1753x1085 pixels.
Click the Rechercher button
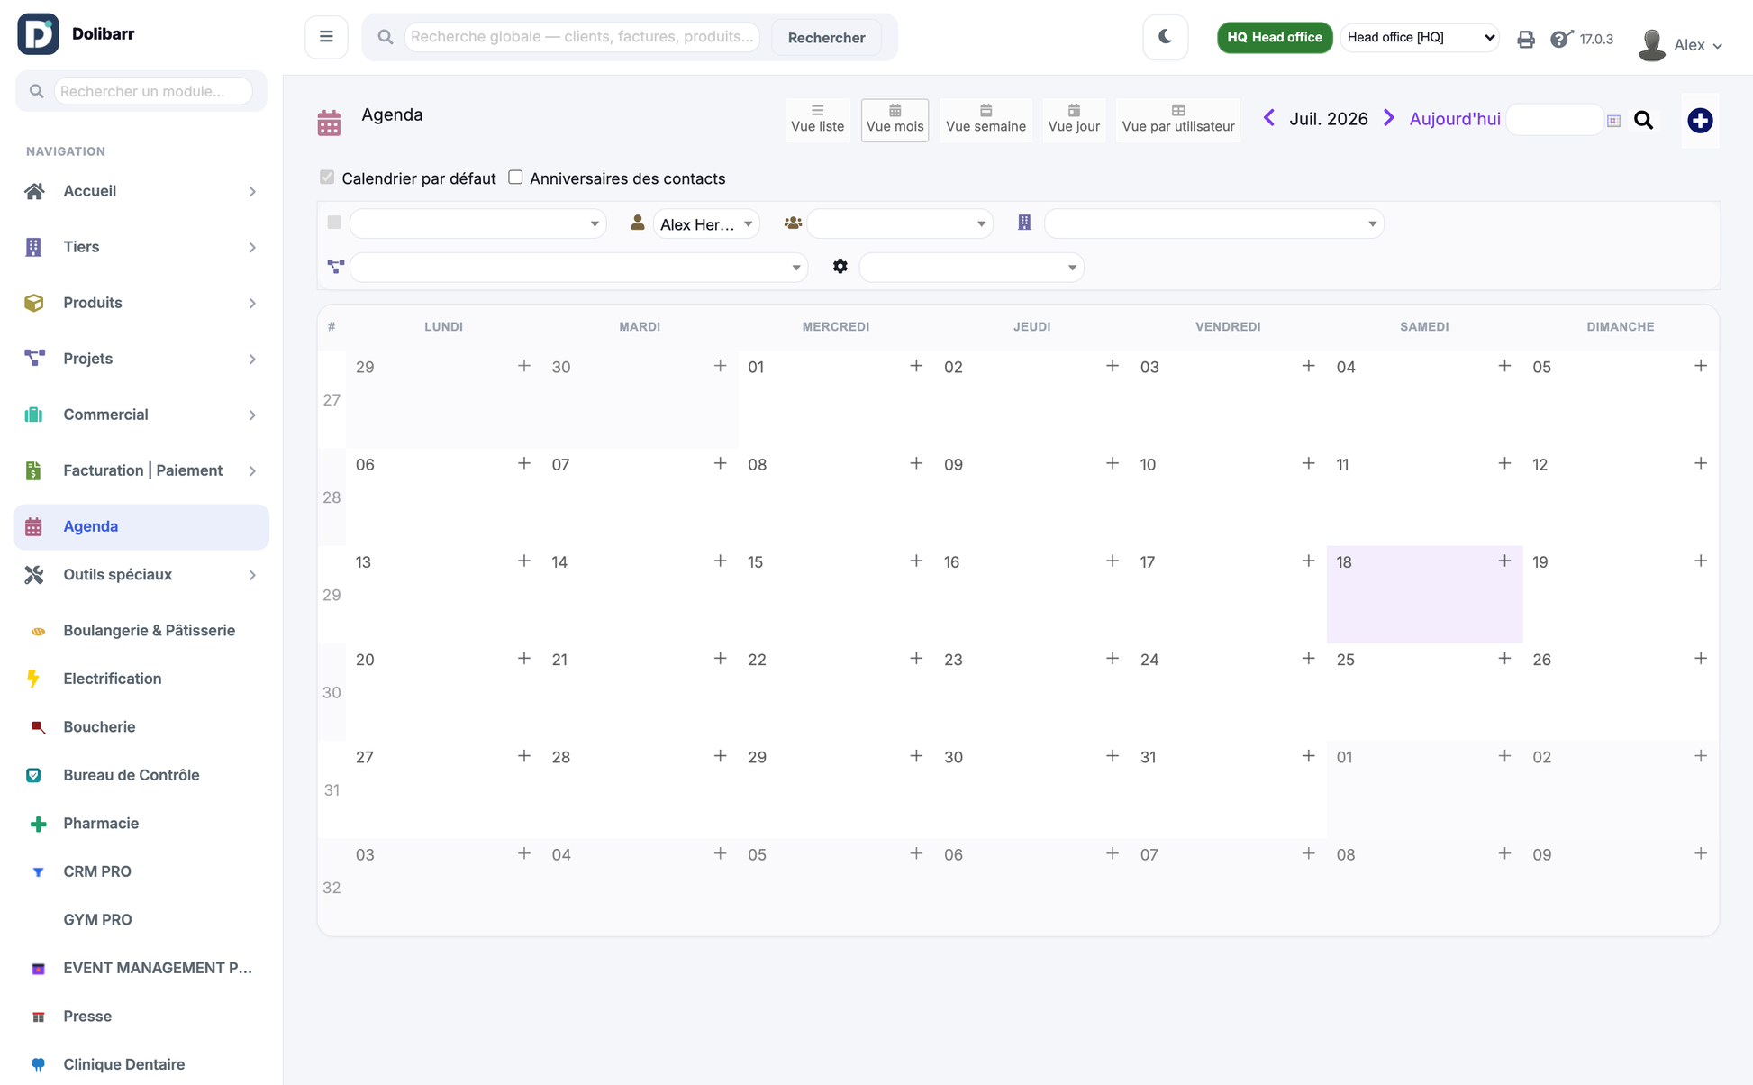tap(826, 37)
